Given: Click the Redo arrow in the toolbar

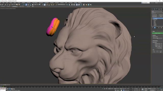Looking at the screenshot, I should pyautogui.click(x=3, y=5).
